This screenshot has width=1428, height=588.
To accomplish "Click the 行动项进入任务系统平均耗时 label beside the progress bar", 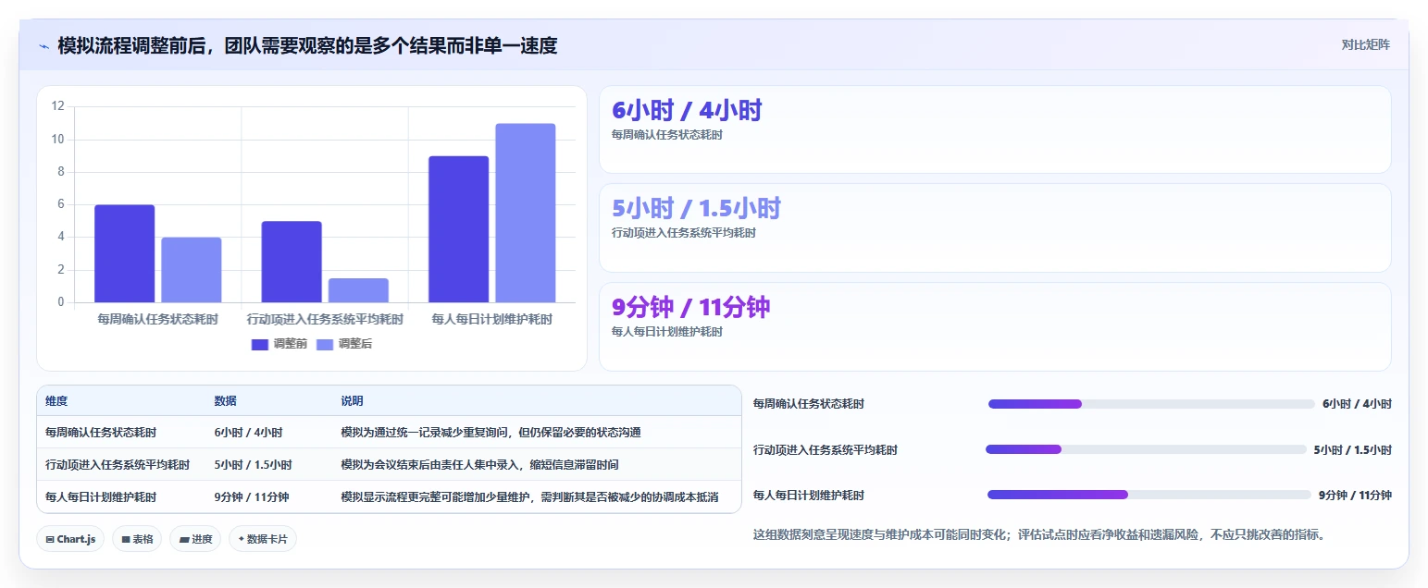I will point(826,450).
